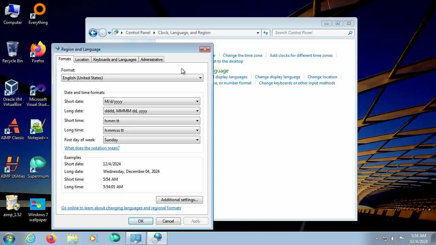Select the Windows 7 wallpaper desktop file
The height and width of the screenshot is (245, 436).
pos(38,210)
